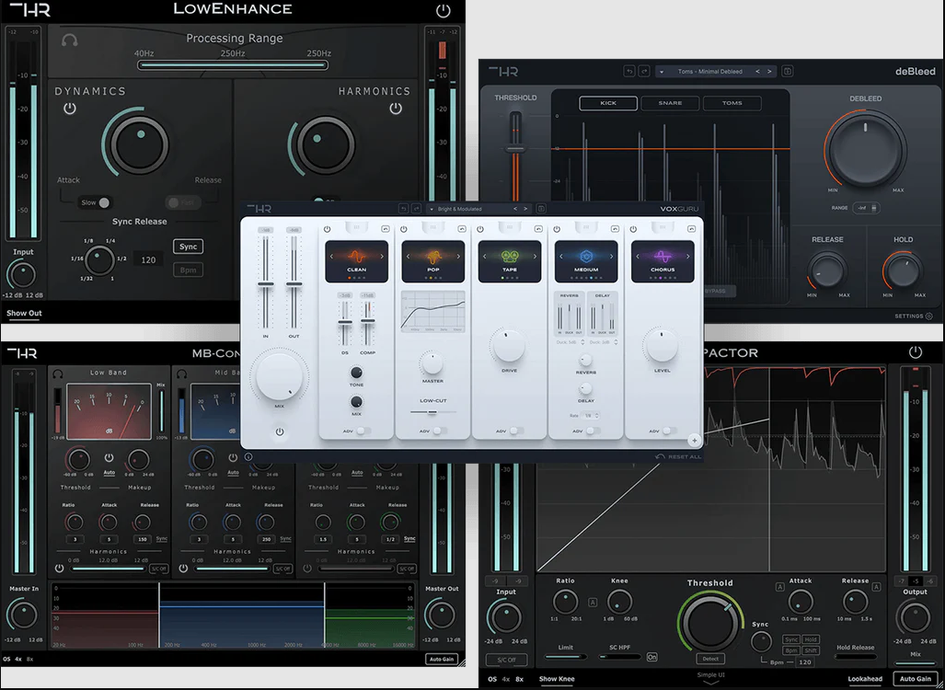Toggle the Slow attack switch
The width and height of the screenshot is (945, 690).
[x=96, y=202]
